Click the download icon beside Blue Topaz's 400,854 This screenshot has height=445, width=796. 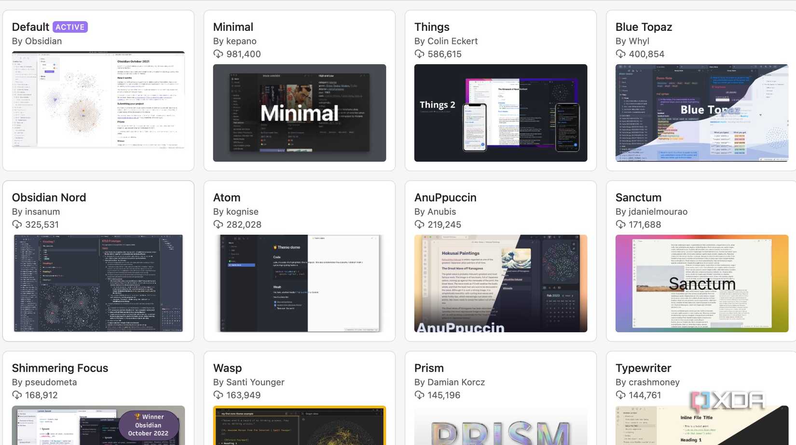pos(620,54)
